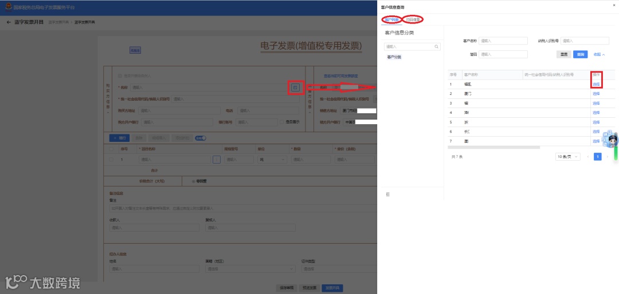Click the 重置 reset button
619x294 pixels.
point(564,55)
